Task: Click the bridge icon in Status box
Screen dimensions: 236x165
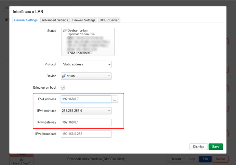Action: point(65,31)
